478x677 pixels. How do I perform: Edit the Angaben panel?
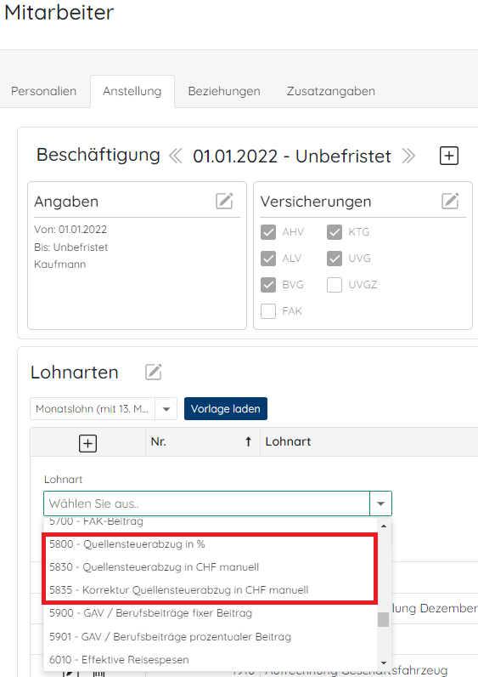point(224,202)
